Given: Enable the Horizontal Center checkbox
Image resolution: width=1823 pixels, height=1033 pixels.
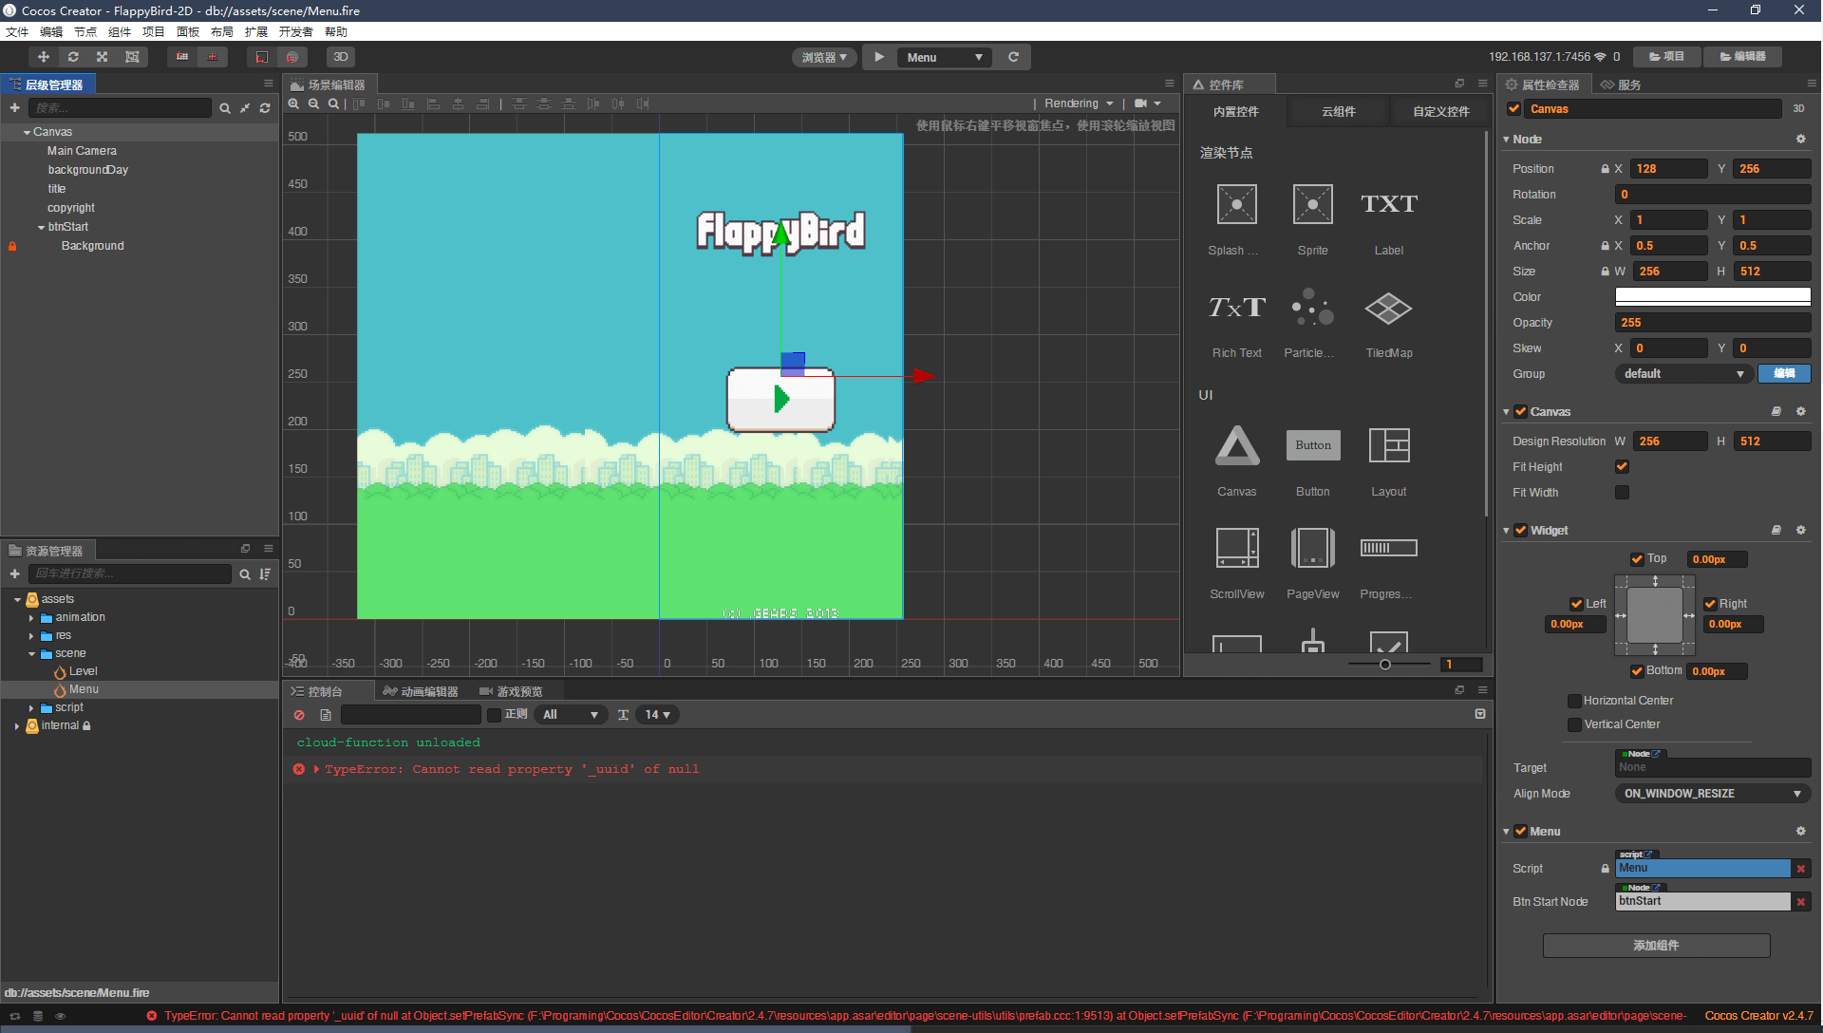Looking at the screenshot, I should click(1574, 701).
